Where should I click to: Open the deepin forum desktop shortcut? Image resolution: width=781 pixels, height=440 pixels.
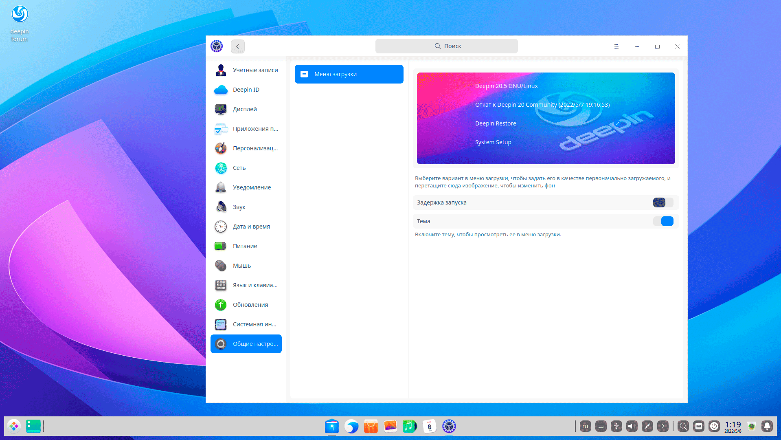[20, 24]
